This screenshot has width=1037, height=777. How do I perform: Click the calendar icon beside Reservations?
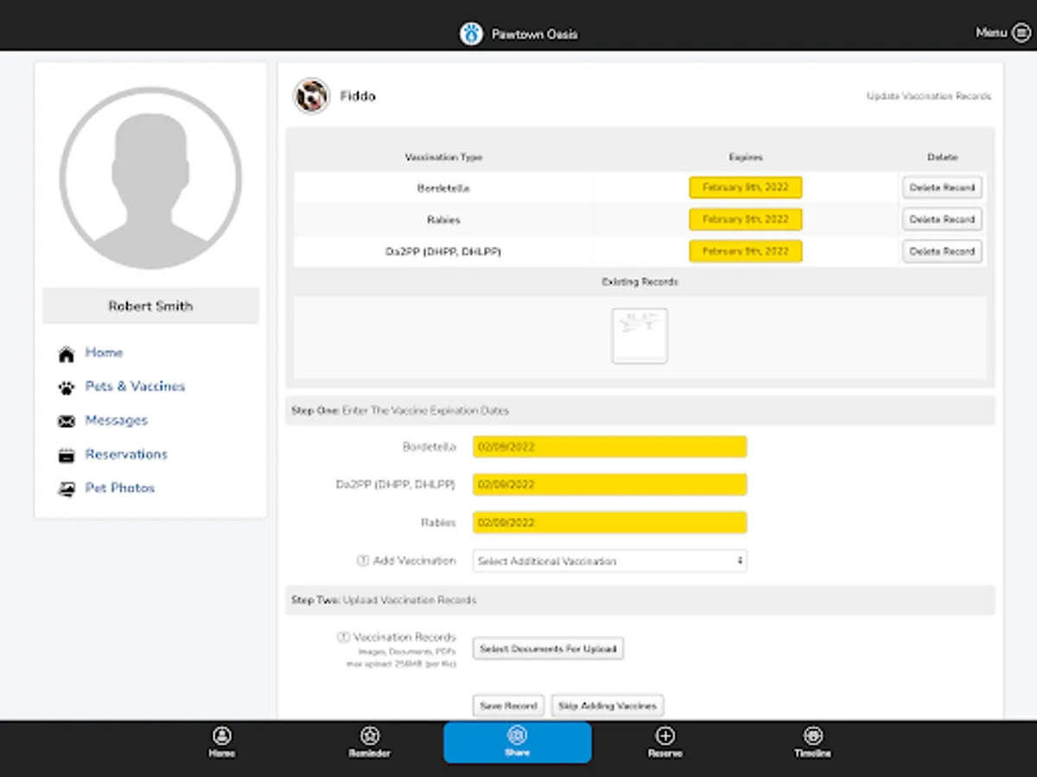tap(67, 455)
